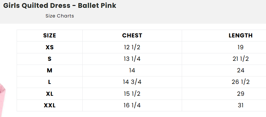Viewport: 266px width, 117px height.
Task: Click the S size row label
Action: 50,59
